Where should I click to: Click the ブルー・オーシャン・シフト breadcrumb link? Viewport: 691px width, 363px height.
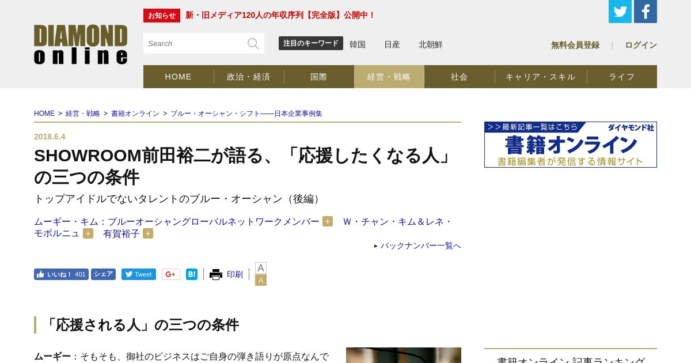246,114
